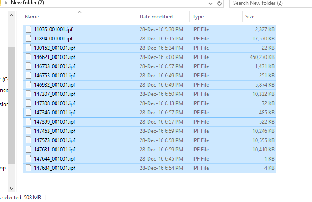Click the file icon of 147346_001001.ipf
Viewport: 312px width, 202px height.
29,112
